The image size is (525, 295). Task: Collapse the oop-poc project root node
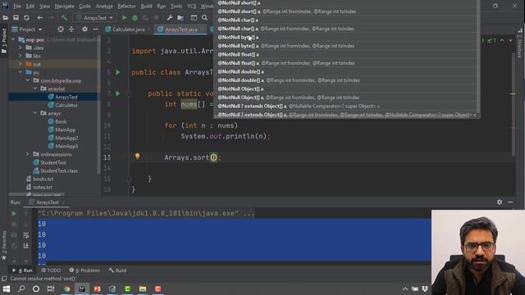click(x=13, y=39)
